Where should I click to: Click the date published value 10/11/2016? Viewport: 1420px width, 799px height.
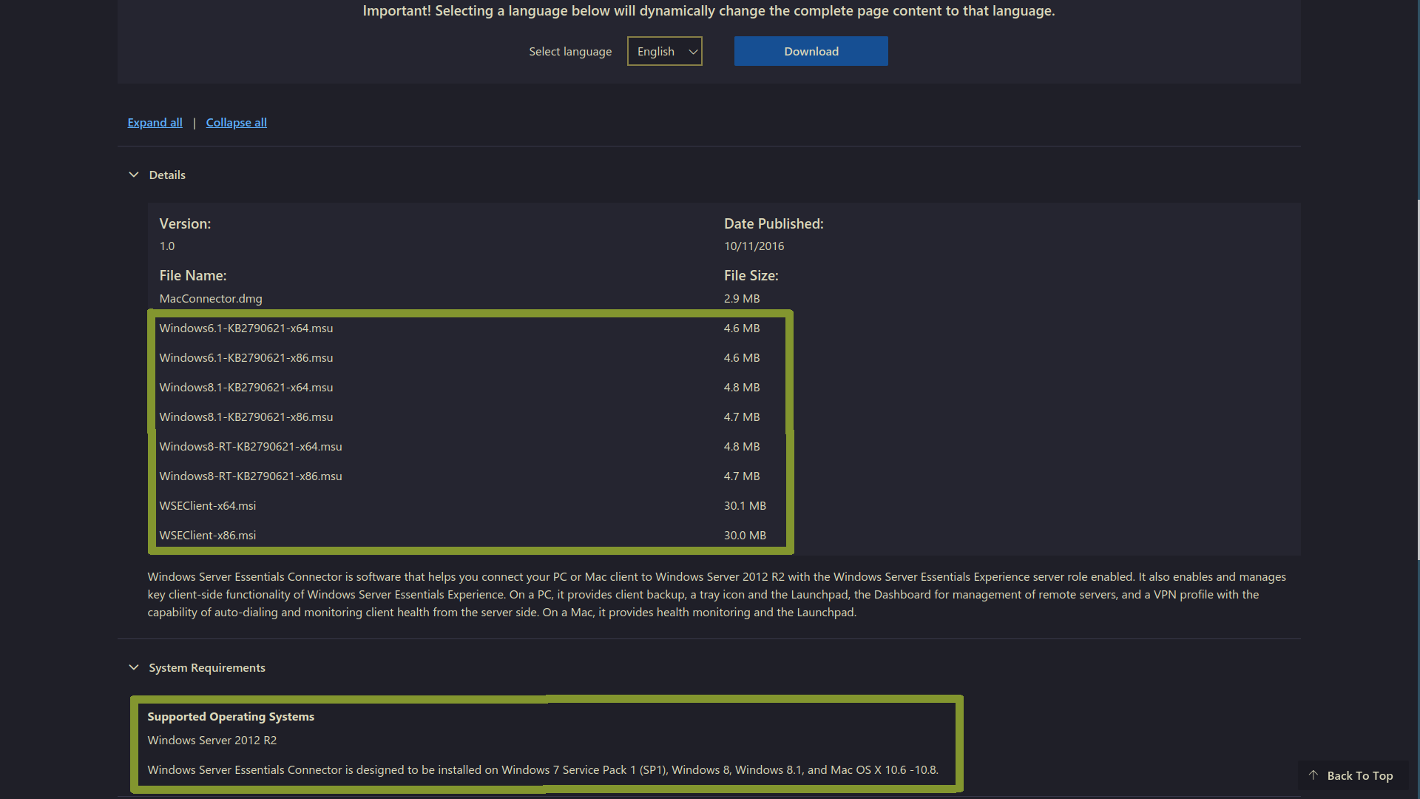(x=754, y=246)
